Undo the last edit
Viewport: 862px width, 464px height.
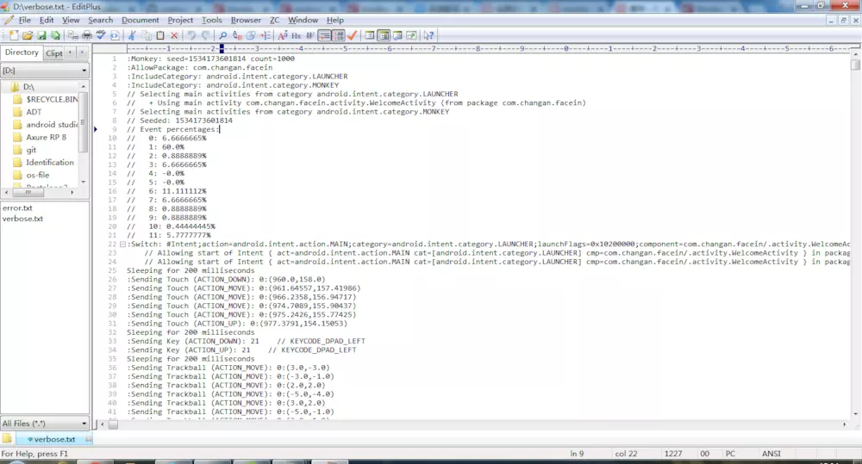pos(191,35)
